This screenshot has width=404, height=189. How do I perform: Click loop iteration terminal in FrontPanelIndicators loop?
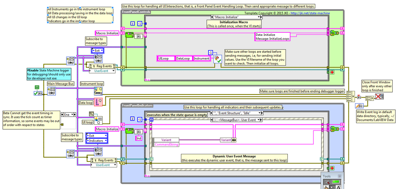pos(133,119)
